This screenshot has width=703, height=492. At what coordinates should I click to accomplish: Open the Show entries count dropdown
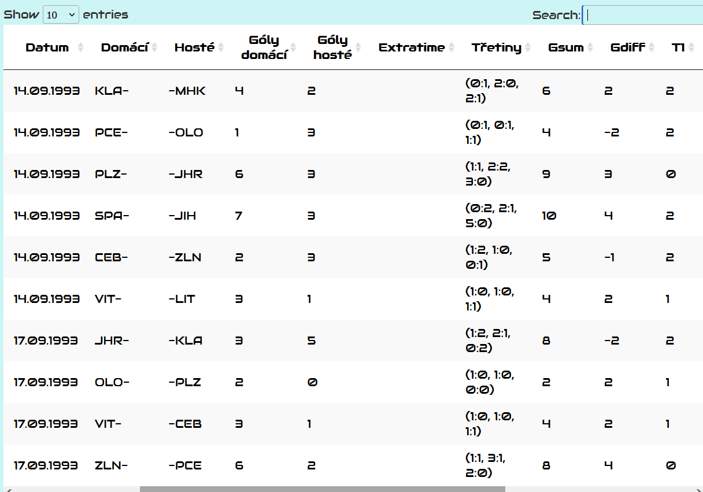61,15
